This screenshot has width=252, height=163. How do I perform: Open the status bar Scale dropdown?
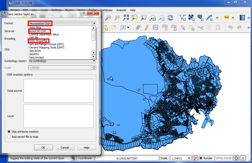coord(189,158)
